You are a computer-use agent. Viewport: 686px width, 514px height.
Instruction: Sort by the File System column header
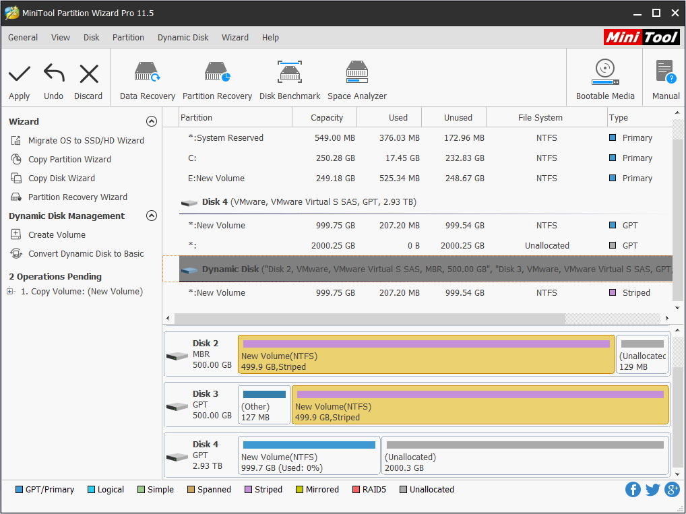tap(547, 118)
